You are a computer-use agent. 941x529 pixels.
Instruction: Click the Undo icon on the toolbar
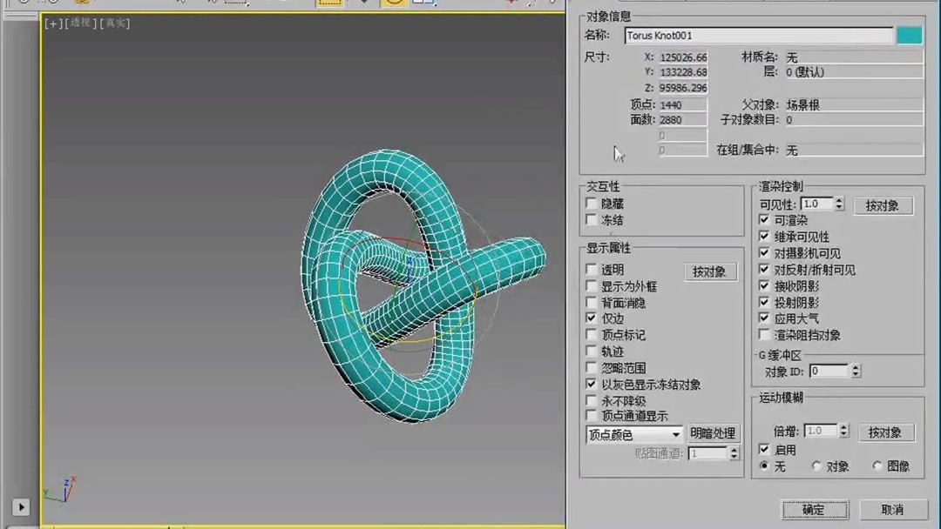pyautogui.click(x=23, y=4)
